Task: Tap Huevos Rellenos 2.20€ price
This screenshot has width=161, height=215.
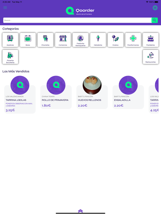Action: [x=82, y=106]
